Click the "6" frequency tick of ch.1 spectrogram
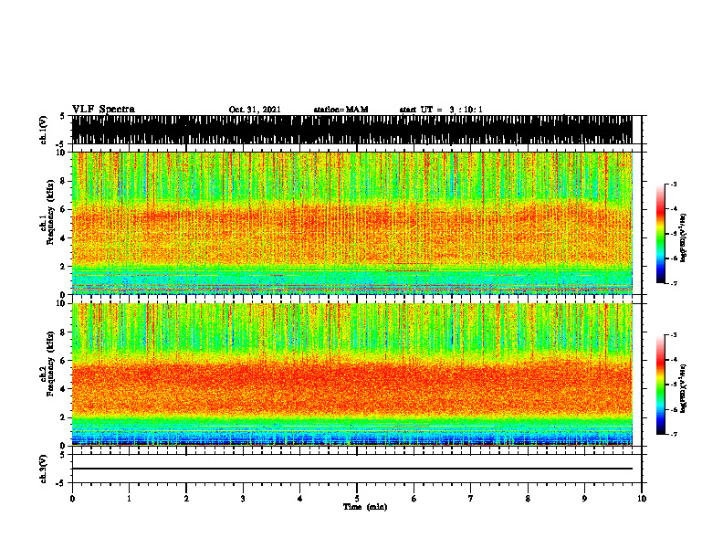This screenshot has height=559, width=723. [64, 209]
